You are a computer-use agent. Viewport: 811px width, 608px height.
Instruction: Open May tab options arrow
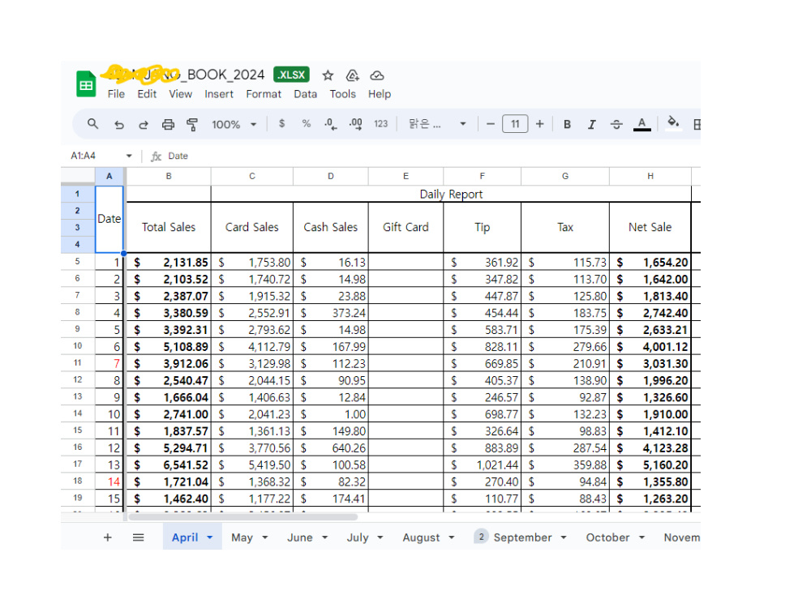(x=265, y=537)
